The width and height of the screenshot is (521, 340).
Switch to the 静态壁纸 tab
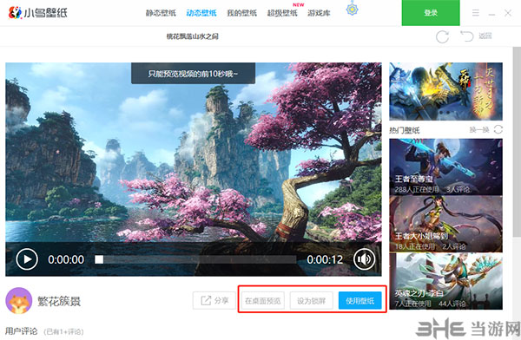tap(161, 13)
